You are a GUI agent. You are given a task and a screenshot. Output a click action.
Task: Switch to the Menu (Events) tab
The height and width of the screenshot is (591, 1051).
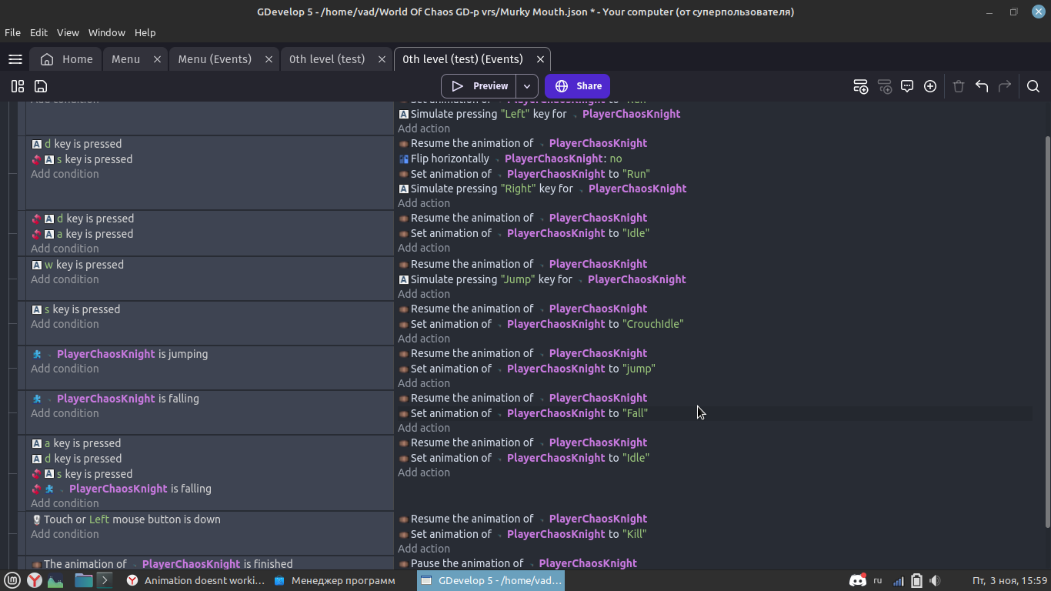[x=215, y=59]
